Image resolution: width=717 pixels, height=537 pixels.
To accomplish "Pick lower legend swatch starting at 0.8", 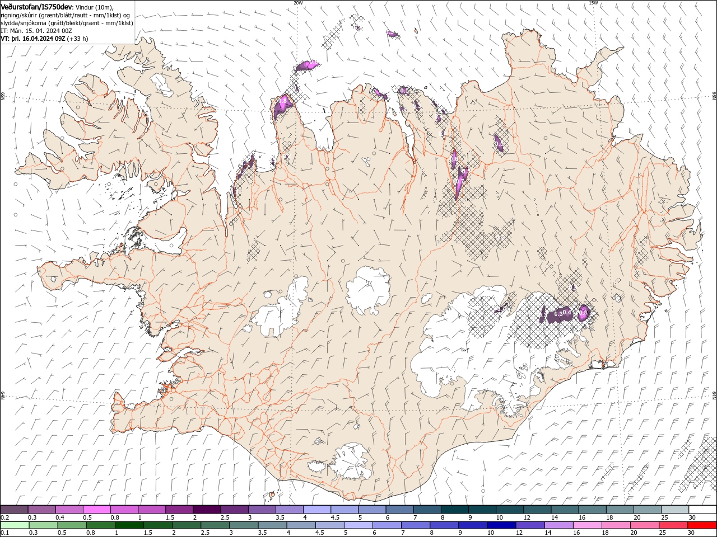I will [x=100, y=525].
